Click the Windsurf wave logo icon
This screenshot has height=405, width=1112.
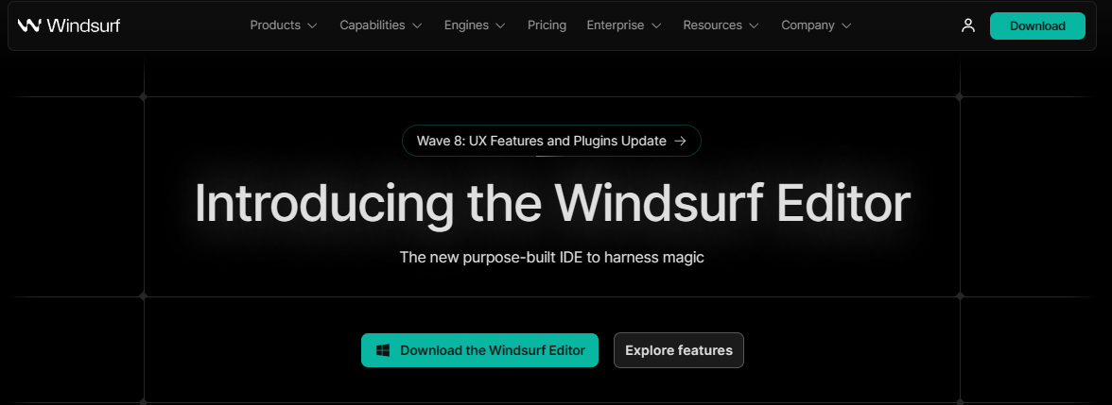29,25
